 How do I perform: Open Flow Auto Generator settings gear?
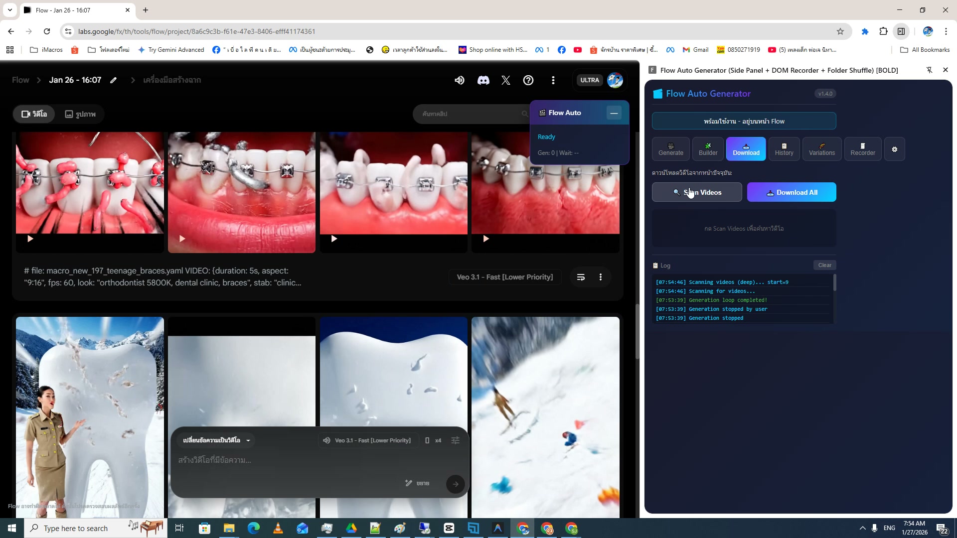(894, 148)
